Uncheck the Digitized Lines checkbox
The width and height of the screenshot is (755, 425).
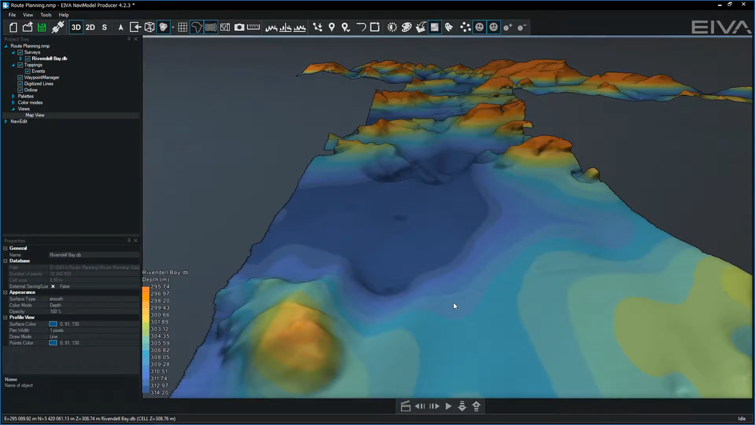coord(20,83)
